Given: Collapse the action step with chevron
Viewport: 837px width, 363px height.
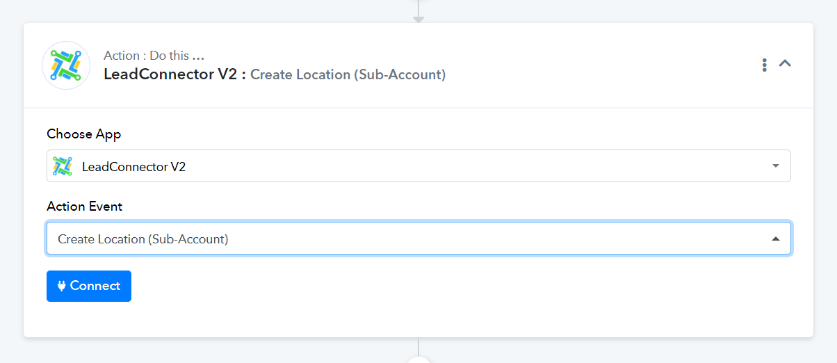Looking at the screenshot, I should click(785, 63).
